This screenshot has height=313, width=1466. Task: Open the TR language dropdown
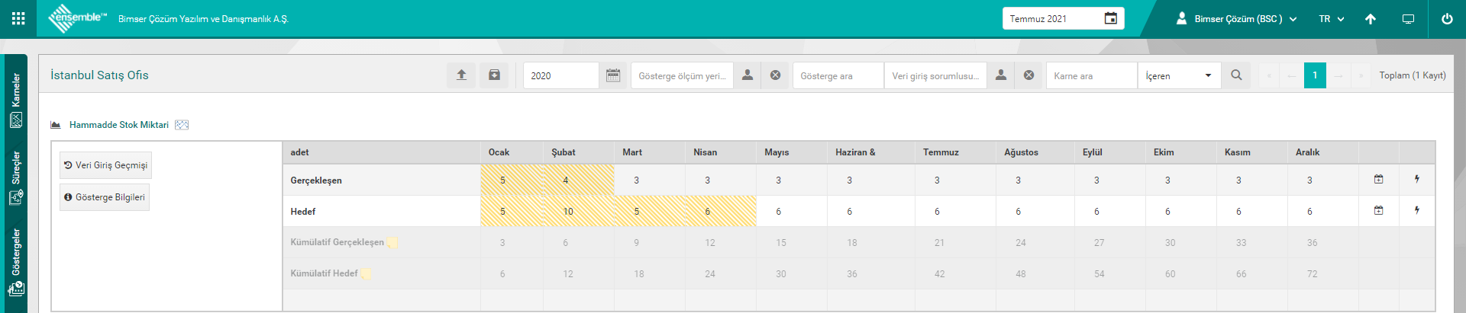tap(1331, 19)
